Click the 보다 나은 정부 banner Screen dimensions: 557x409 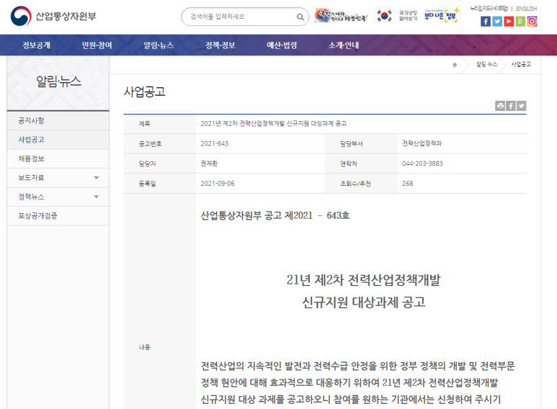coord(442,15)
